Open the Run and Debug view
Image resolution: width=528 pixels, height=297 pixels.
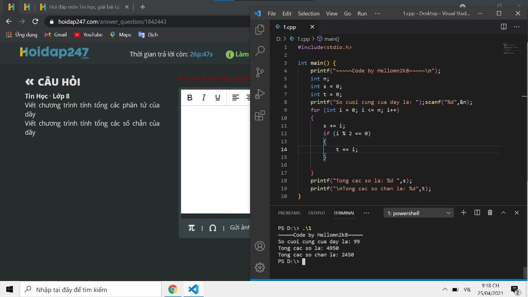pos(260,94)
